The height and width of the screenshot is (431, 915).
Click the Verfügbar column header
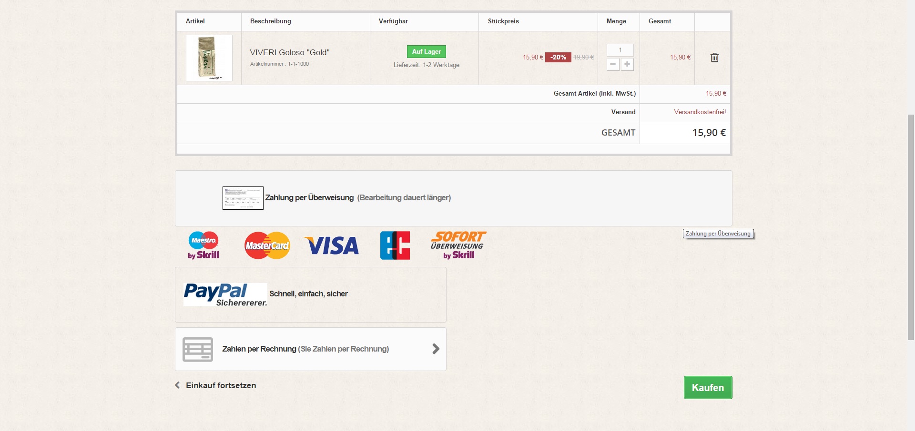click(393, 21)
